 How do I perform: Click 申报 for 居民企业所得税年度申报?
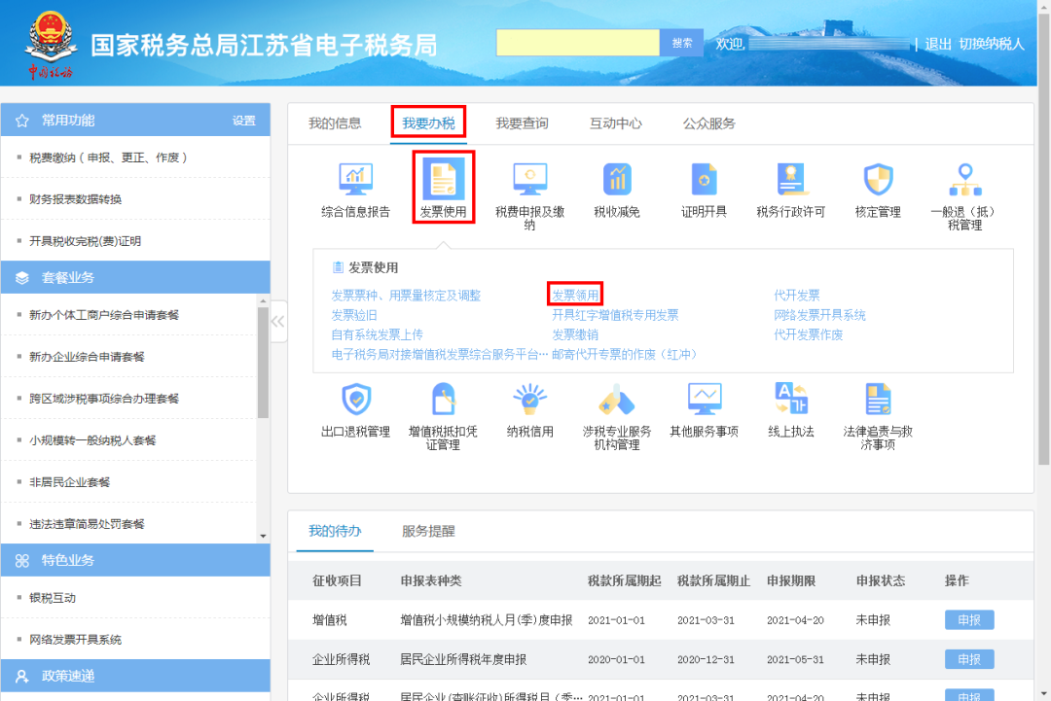969,659
